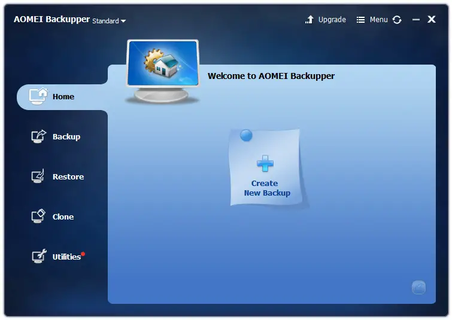Click the Upgrade button
Image resolution: width=452 pixels, height=320 pixels.
pos(326,20)
